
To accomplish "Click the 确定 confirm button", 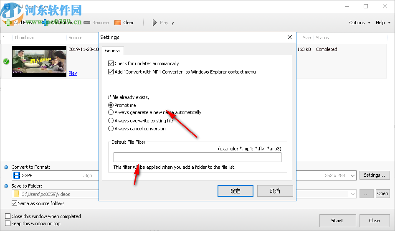I will tap(235, 191).
